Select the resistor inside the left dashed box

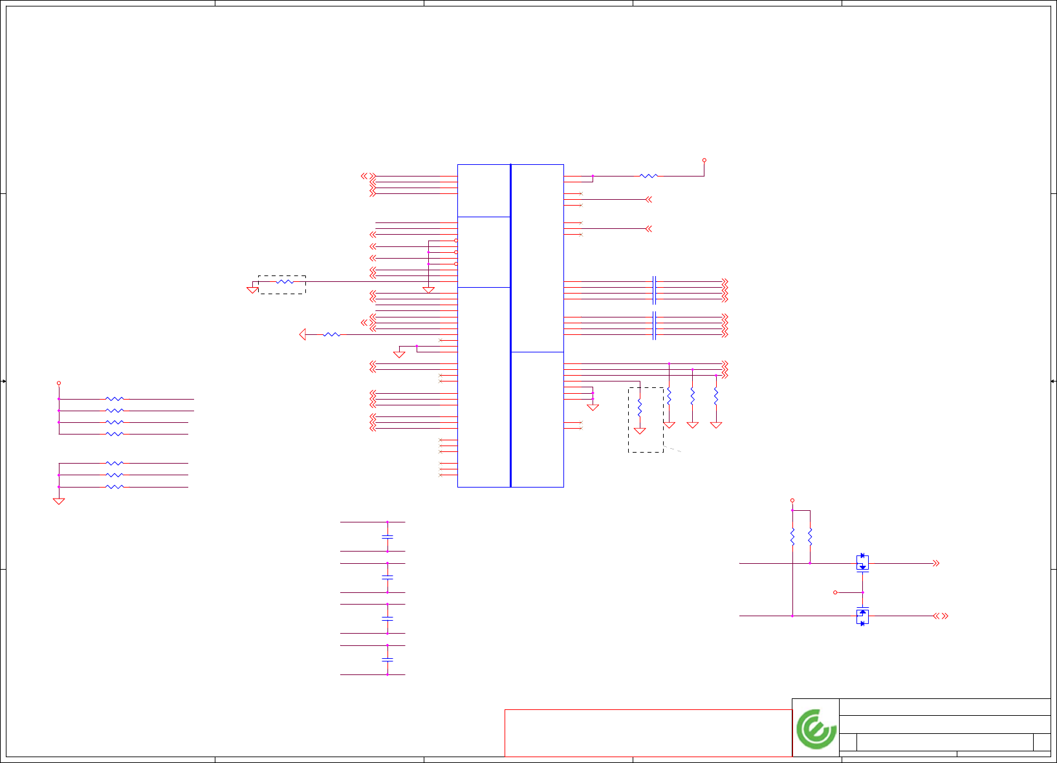coord(285,282)
